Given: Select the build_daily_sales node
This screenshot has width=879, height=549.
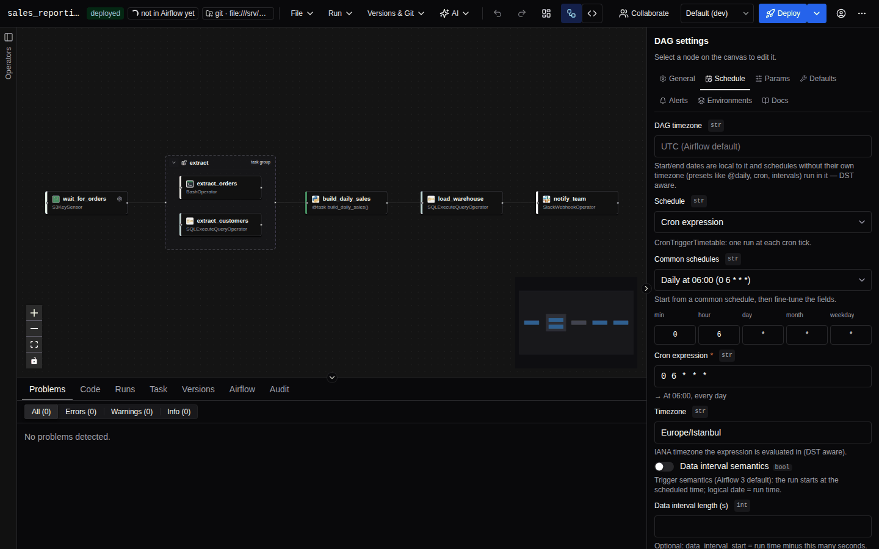Looking at the screenshot, I should click(x=346, y=203).
